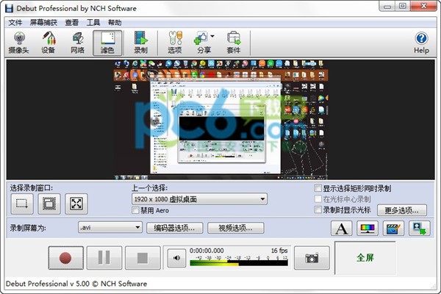Choose the window selection recording tool
This screenshot has height=294, width=441.
(49, 204)
